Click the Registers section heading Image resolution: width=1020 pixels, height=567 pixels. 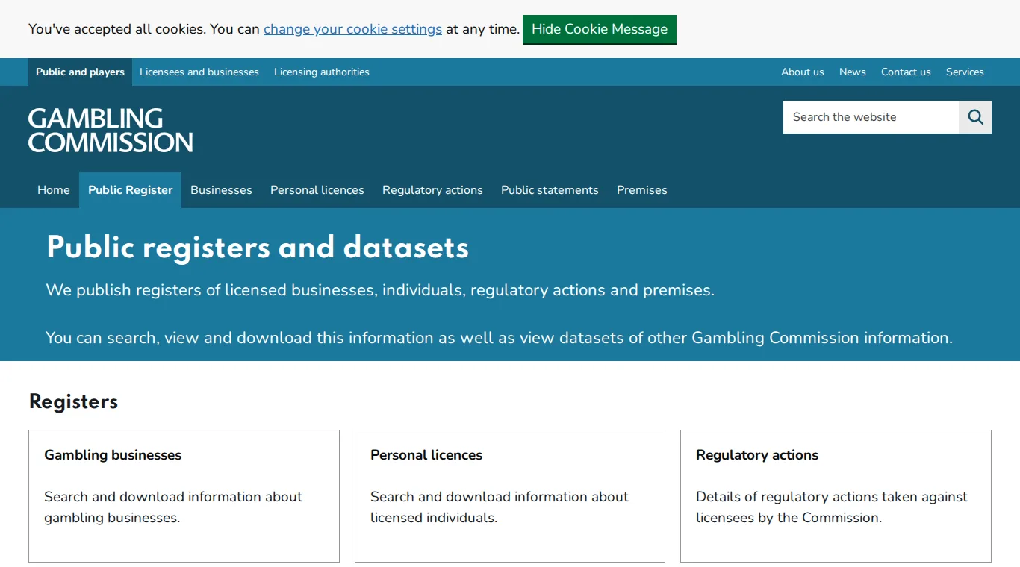click(x=73, y=402)
